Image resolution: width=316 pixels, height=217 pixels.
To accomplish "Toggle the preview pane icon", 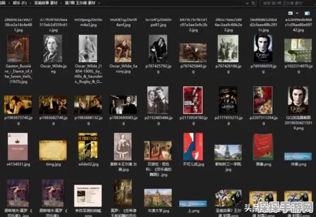I will coord(307,13).
